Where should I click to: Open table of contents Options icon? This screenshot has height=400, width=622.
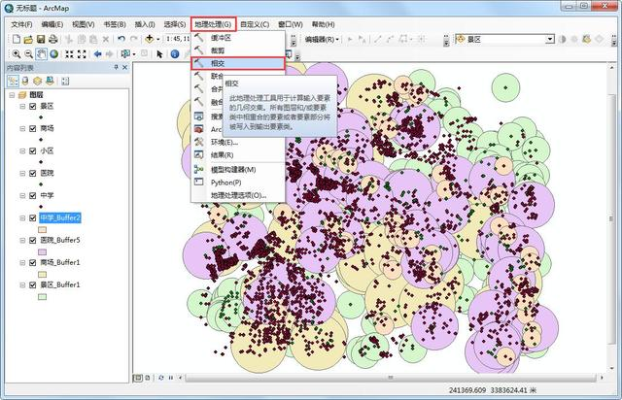(x=65, y=82)
